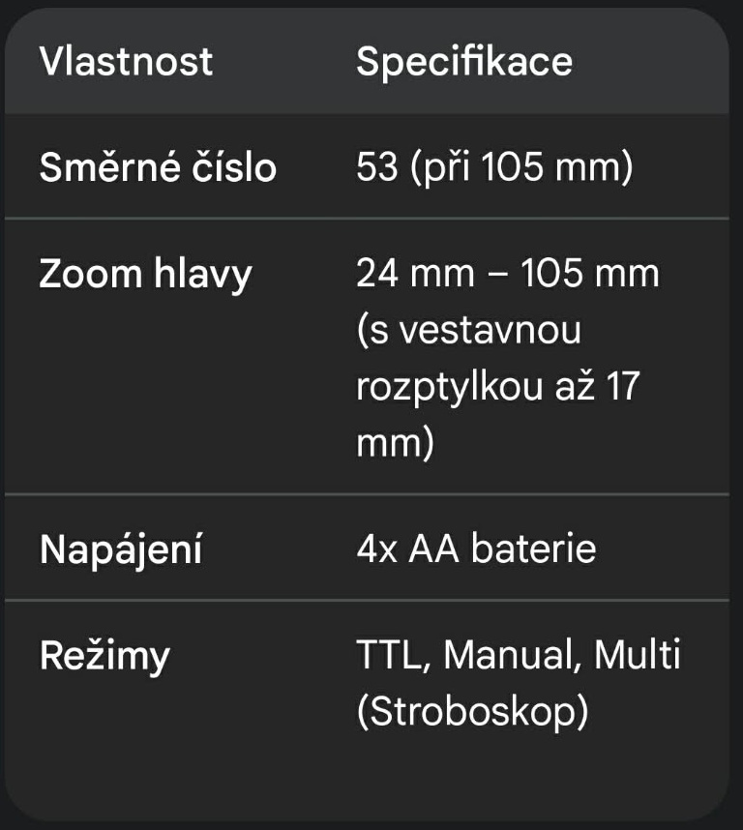Select the "Napájení" row label
This screenshot has width=743, height=830.
pos(121,549)
